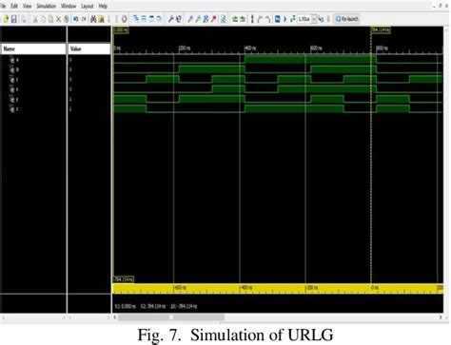This screenshot has height=345, width=451.
Task: Click the Value column header
Action: [89, 48]
